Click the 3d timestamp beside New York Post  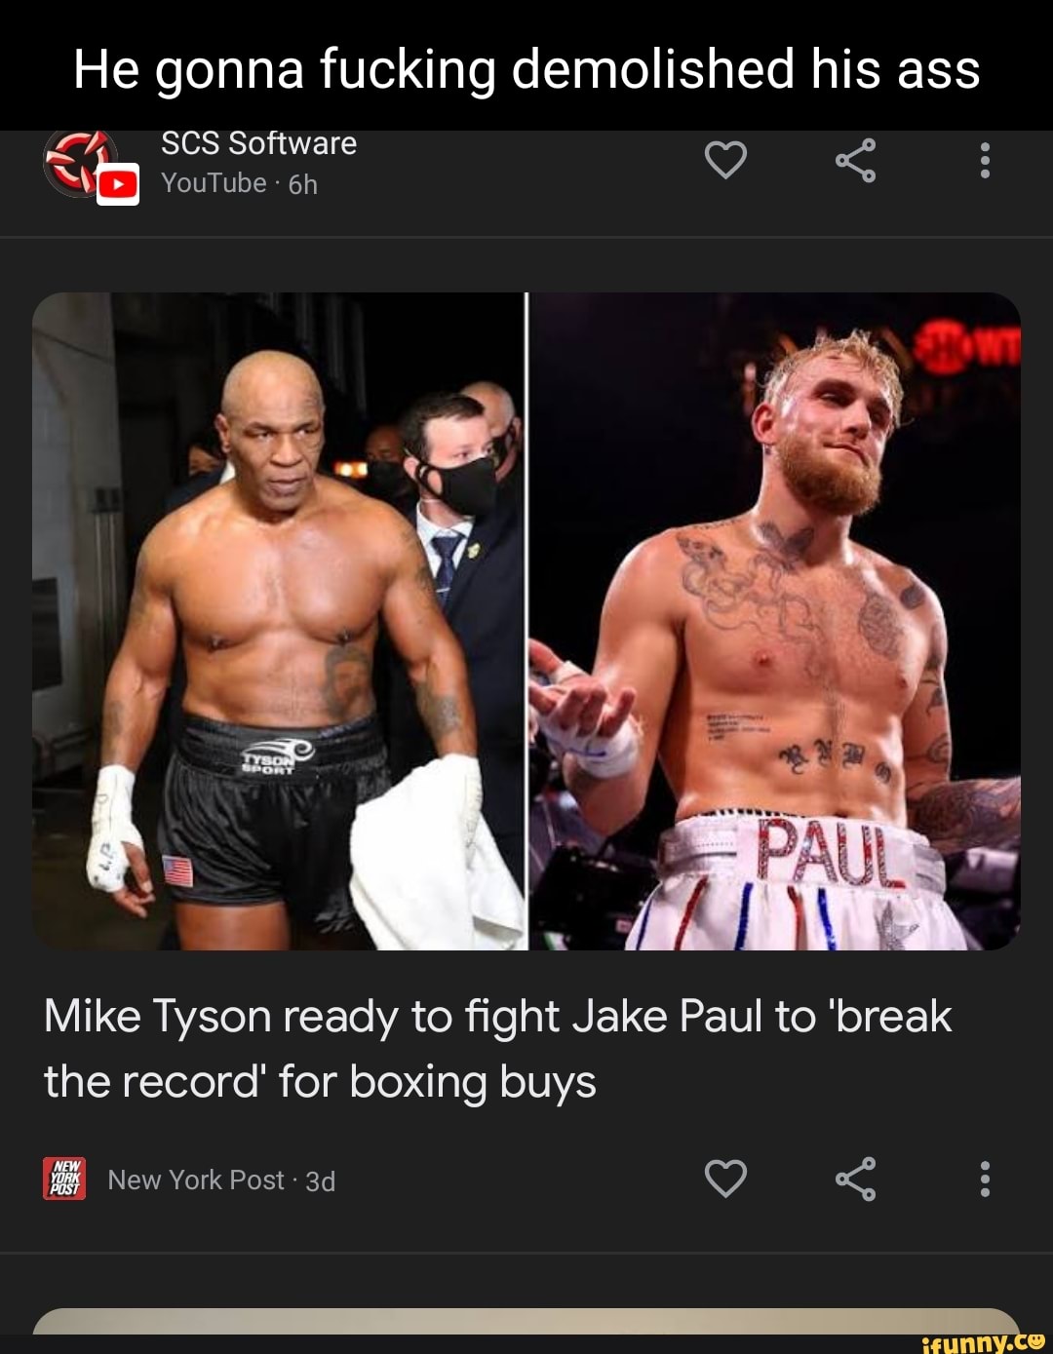[x=321, y=1181]
